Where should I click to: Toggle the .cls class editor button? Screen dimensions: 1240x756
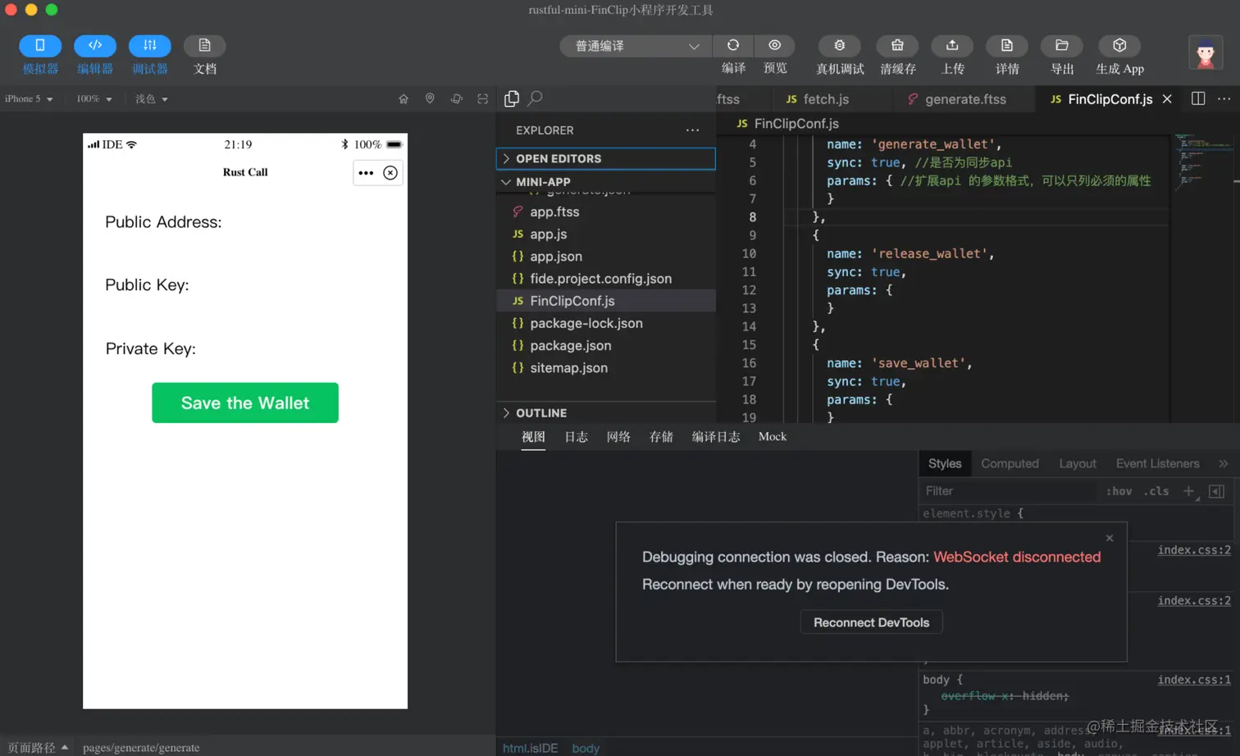coord(1156,491)
